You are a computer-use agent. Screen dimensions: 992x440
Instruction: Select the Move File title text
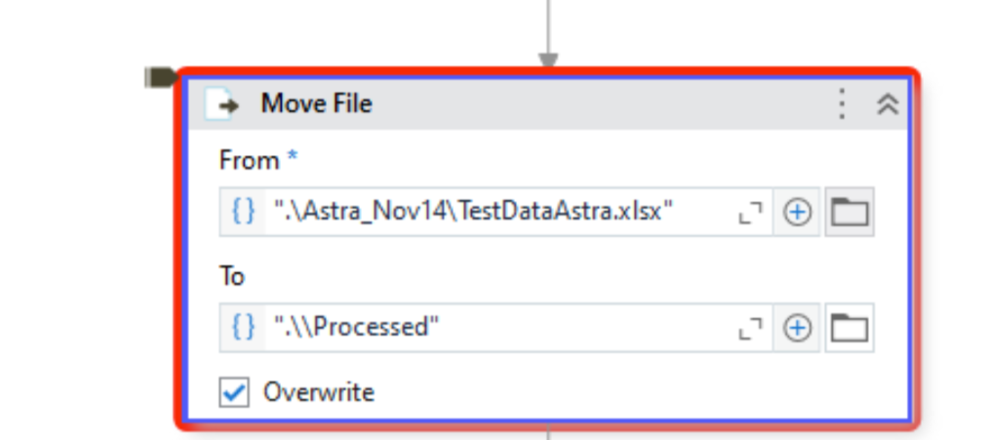316,103
